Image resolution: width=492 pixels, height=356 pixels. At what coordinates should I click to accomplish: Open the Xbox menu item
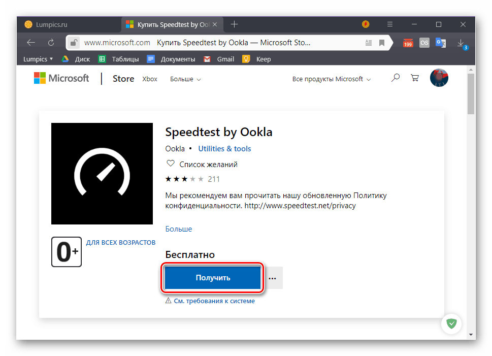point(150,79)
